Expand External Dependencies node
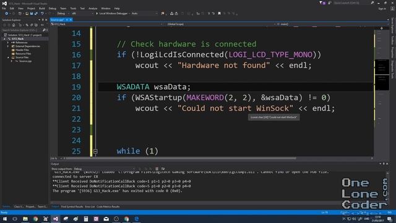 (x=8, y=46)
